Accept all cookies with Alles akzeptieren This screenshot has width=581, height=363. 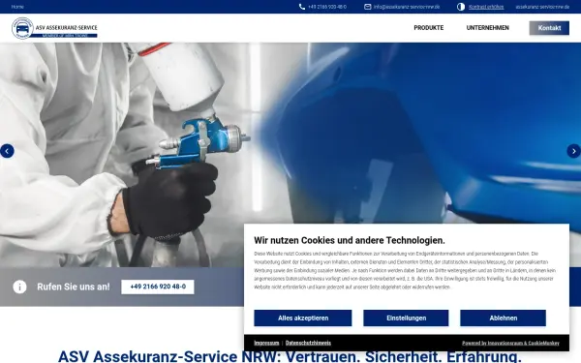coord(303,318)
